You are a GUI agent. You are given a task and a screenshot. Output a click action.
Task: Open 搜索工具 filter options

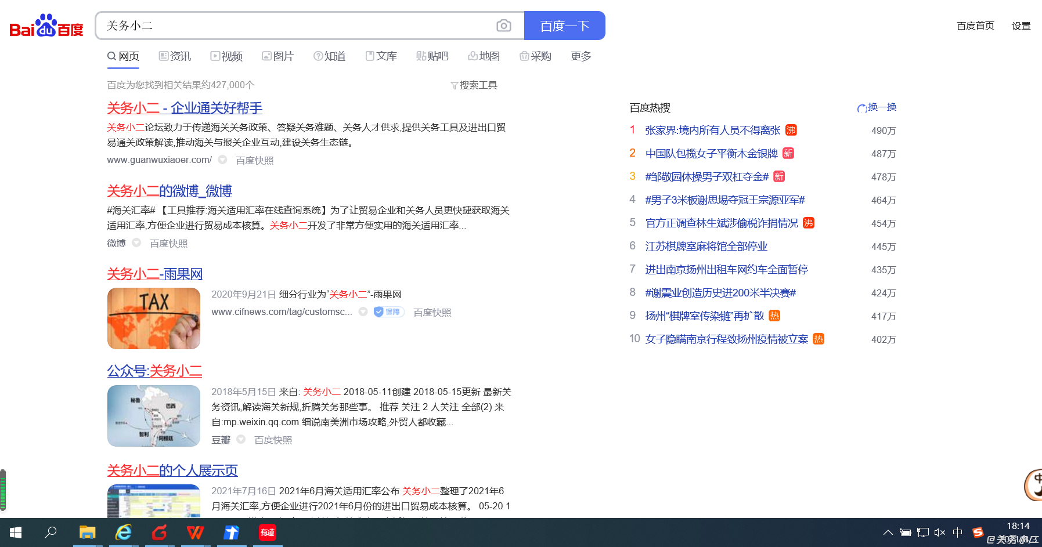(x=474, y=85)
